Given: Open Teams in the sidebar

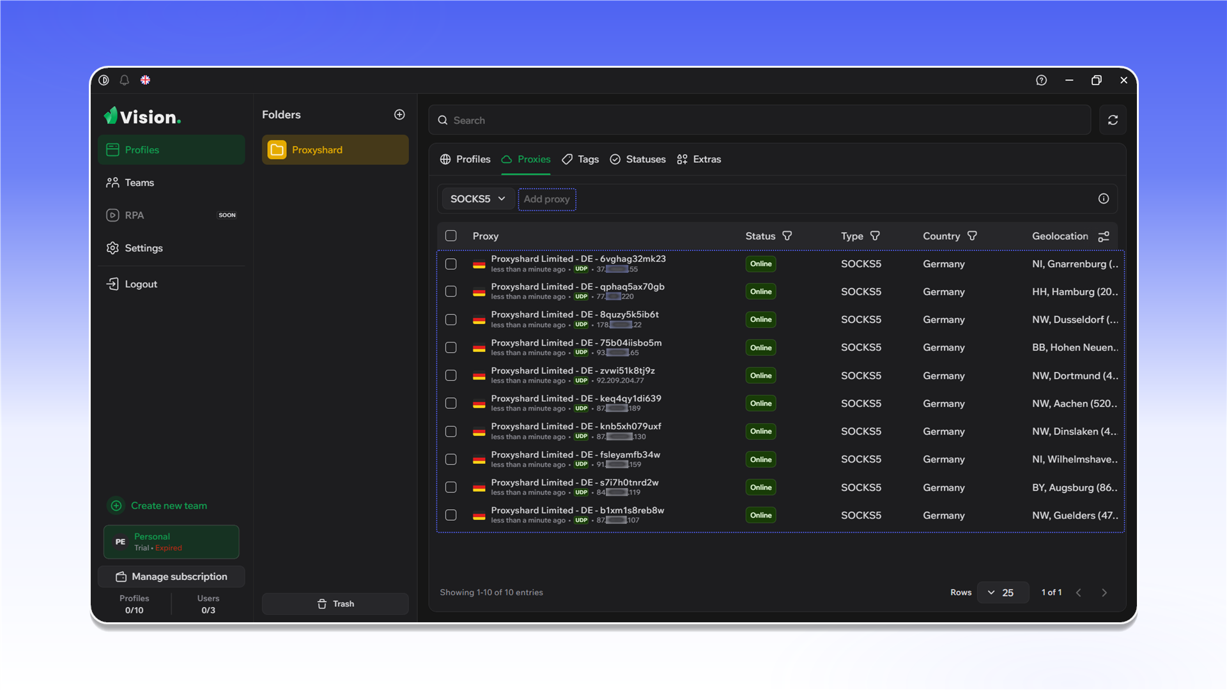Looking at the screenshot, I should click(171, 183).
